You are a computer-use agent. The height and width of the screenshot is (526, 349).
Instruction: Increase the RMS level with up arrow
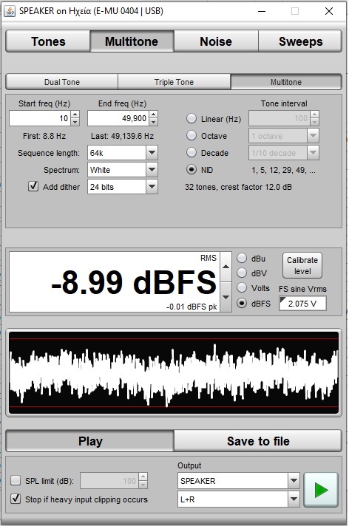(226, 267)
